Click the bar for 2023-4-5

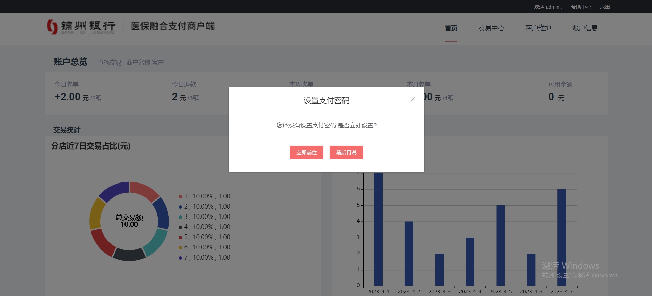501,245
